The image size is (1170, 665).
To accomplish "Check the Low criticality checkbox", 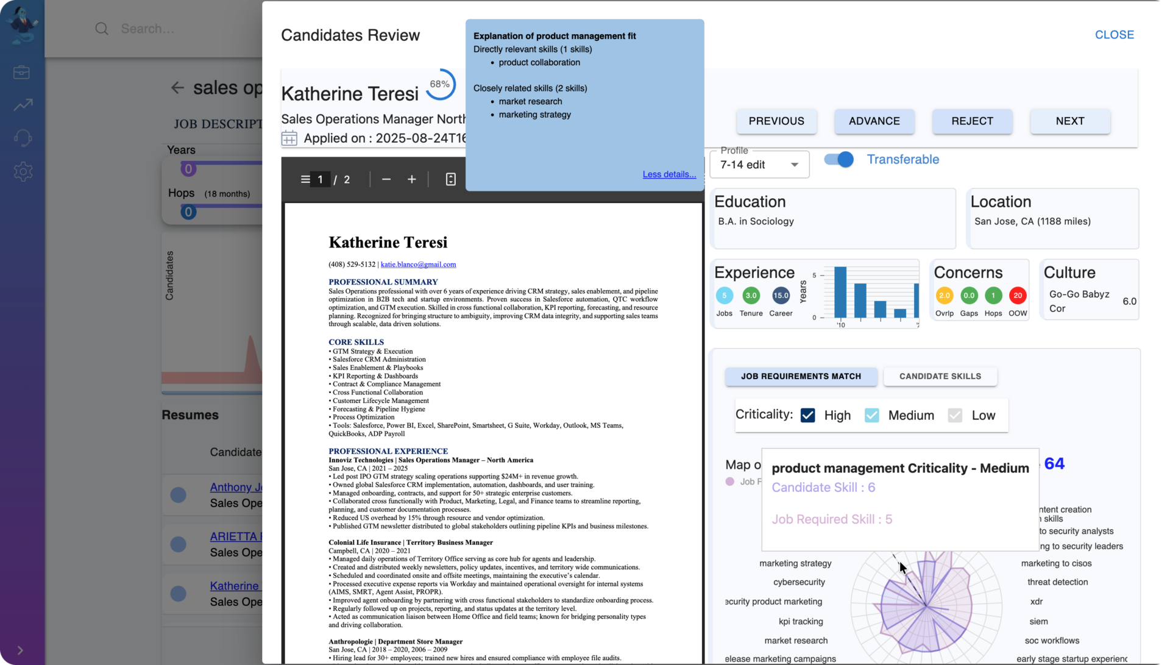I will point(955,416).
